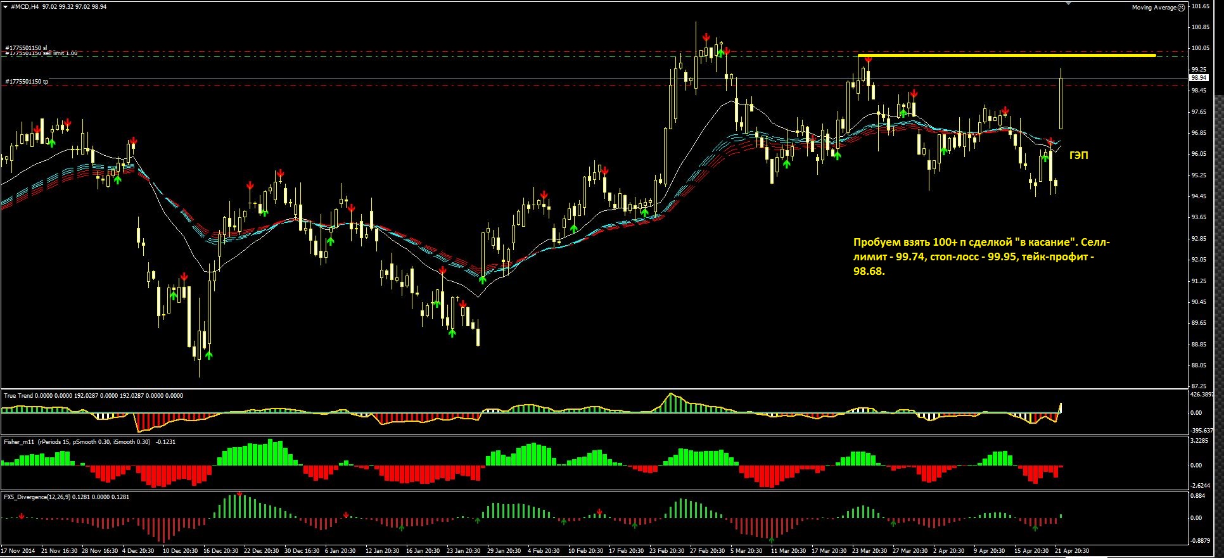The width and height of the screenshot is (1224, 558).
Task: Select the yellow annotation starting 'Пробуем взять 100+'
Action: click(981, 257)
